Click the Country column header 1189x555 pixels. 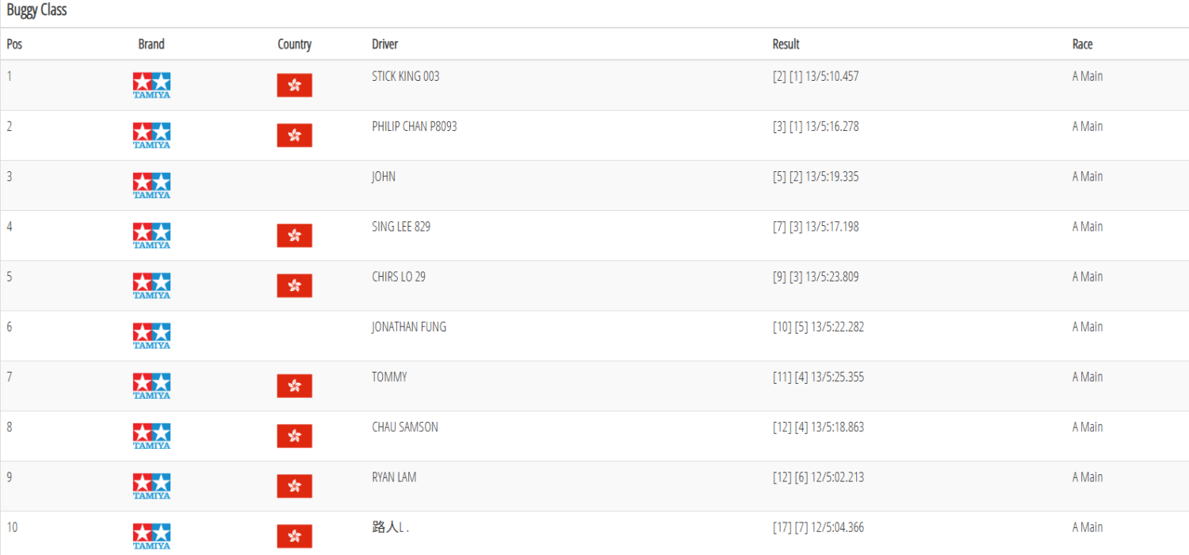[294, 44]
